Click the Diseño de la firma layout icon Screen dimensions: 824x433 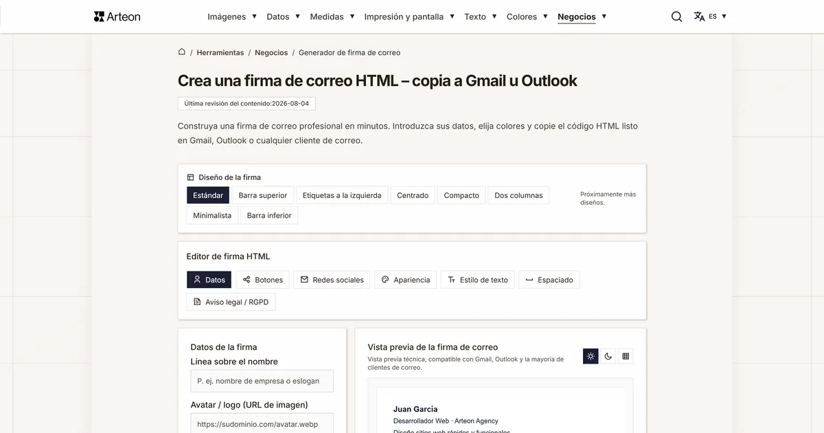click(x=190, y=177)
